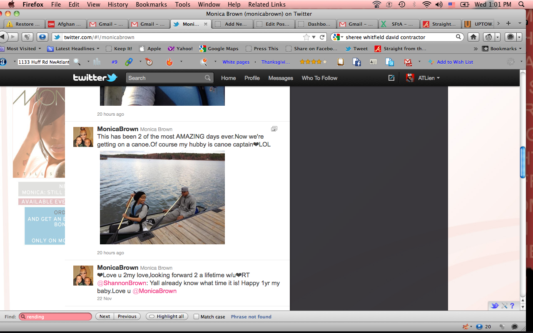Click the Next button in the Find bar

tap(105, 317)
